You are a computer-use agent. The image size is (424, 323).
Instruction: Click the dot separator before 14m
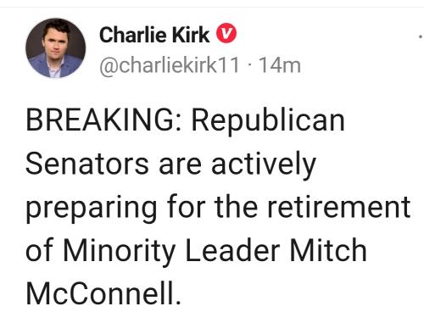[x=248, y=66]
